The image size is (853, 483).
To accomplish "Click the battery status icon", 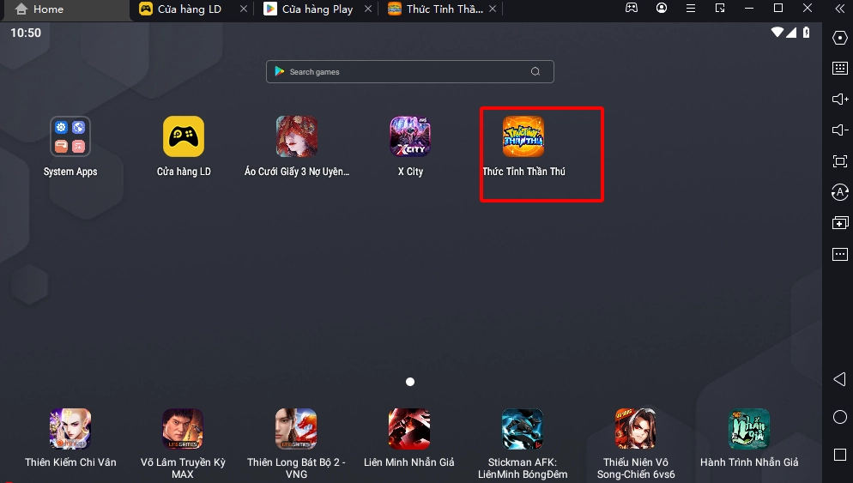I will click(x=806, y=32).
